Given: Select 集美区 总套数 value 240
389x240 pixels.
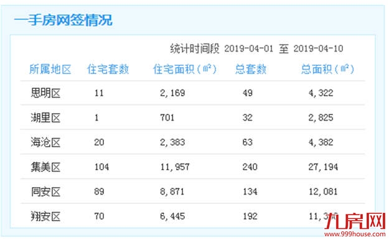Looking at the screenshot, I should pos(250,167).
